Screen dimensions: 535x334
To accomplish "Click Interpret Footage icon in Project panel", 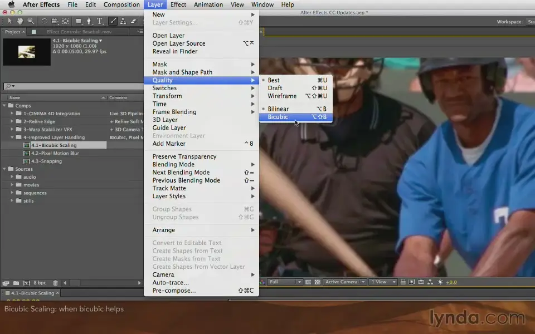I will click(6, 283).
